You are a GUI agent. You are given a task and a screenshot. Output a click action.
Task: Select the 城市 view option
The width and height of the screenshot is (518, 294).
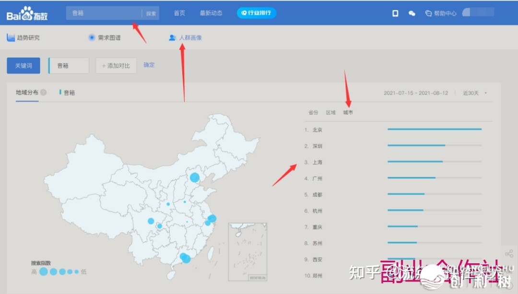coord(348,112)
